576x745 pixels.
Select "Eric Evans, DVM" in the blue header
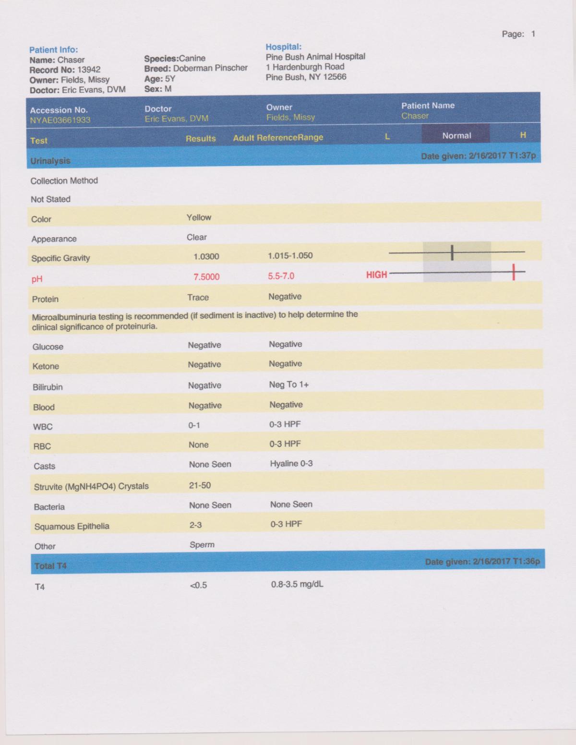[x=177, y=119]
